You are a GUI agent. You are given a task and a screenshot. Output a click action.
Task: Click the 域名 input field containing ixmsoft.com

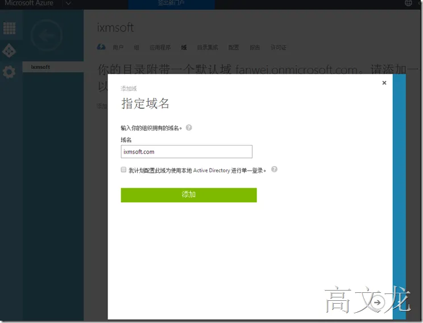[x=186, y=152]
